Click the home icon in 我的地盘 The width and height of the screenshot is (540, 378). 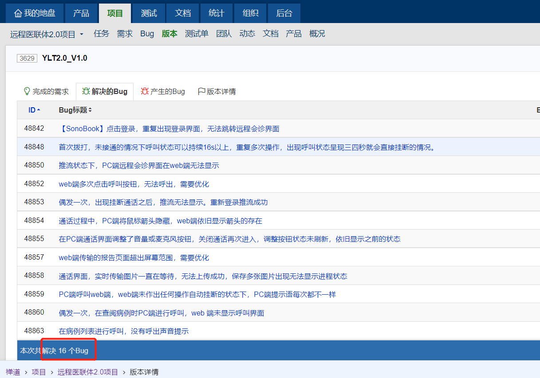(18, 14)
